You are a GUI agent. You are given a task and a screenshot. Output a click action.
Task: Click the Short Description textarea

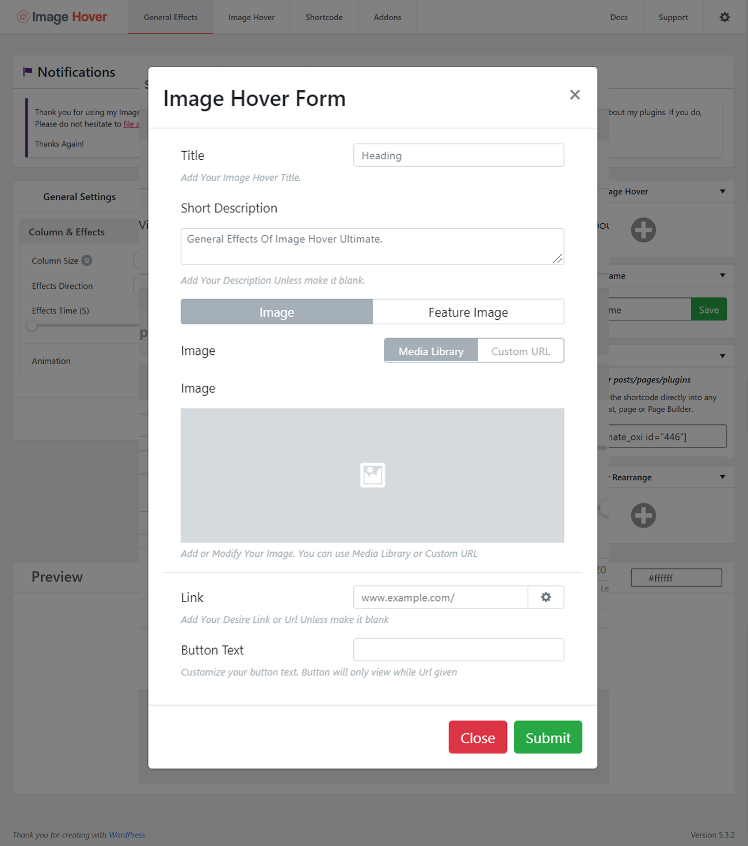[372, 247]
